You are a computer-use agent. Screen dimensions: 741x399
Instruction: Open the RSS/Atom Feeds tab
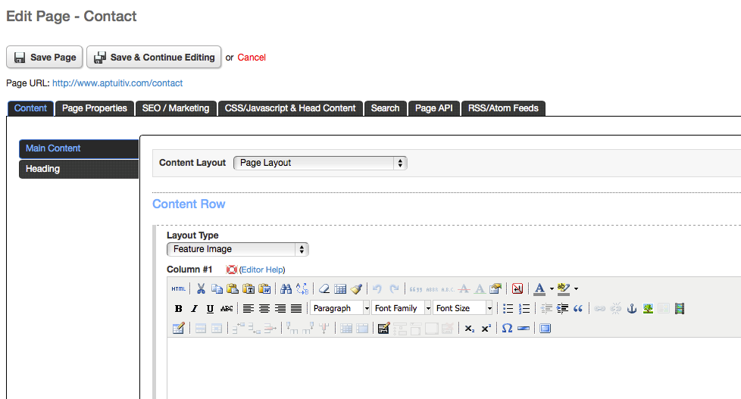click(x=503, y=108)
